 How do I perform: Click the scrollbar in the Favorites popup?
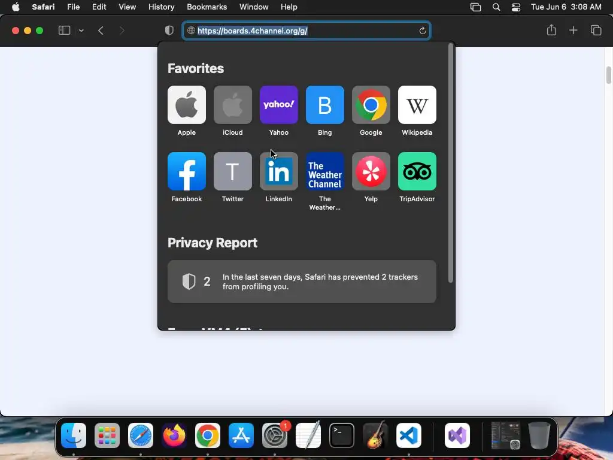[450, 163]
